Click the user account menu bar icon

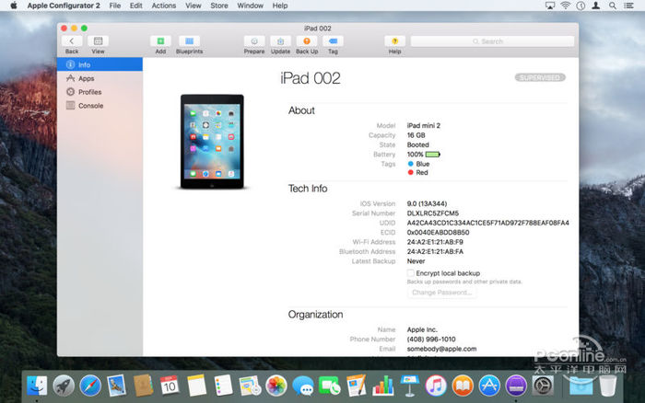595,6
